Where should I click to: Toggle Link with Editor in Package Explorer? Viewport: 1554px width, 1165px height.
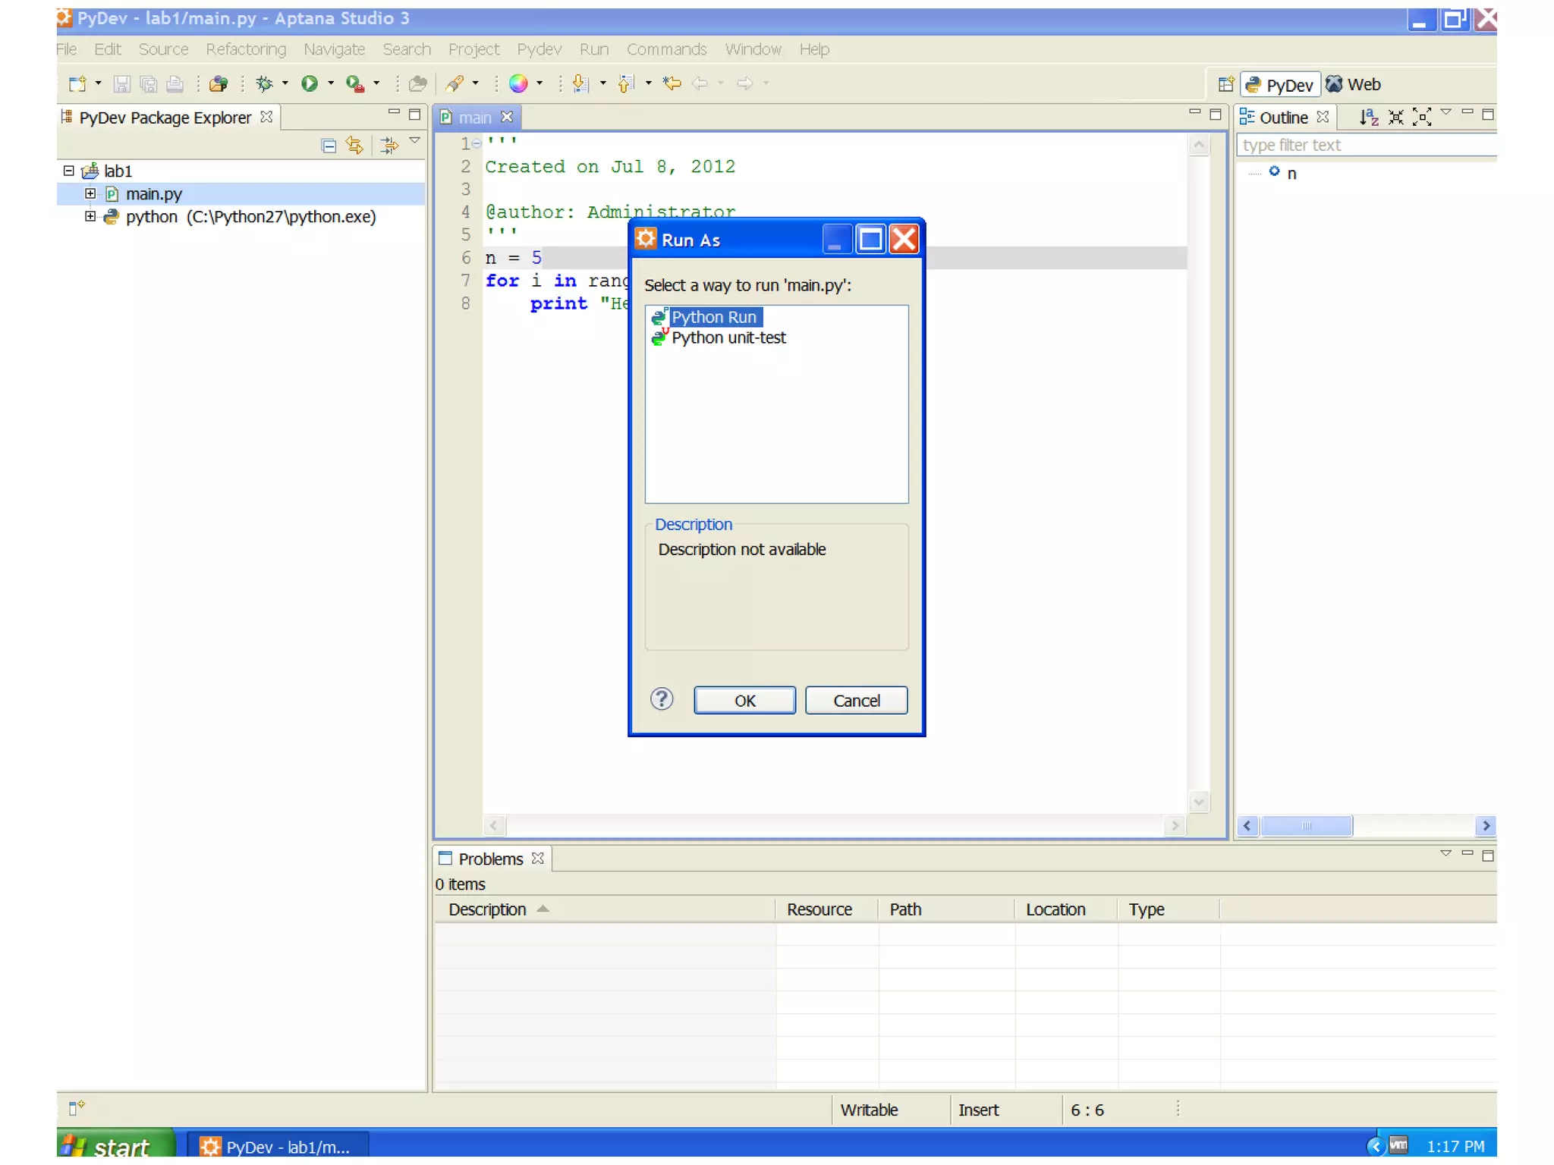tap(354, 145)
